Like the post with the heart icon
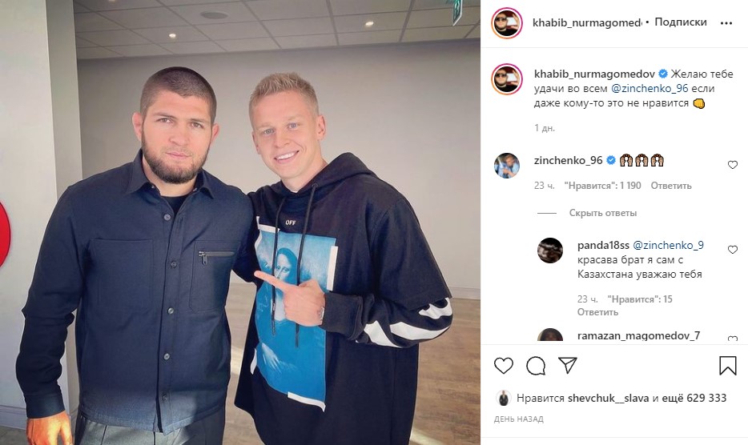This screenshot has height=445, width=748. click(x=503, y=366)
